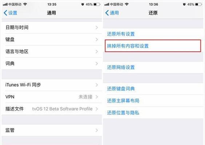Tap the back chevron next to 设置
Screen dimensions: 205x145
5,13
